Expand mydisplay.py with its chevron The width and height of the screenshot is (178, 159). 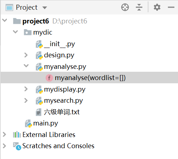click(26, 89)
